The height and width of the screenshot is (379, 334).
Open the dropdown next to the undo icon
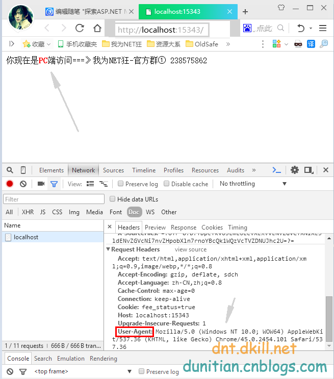click(x=311, y=28)
